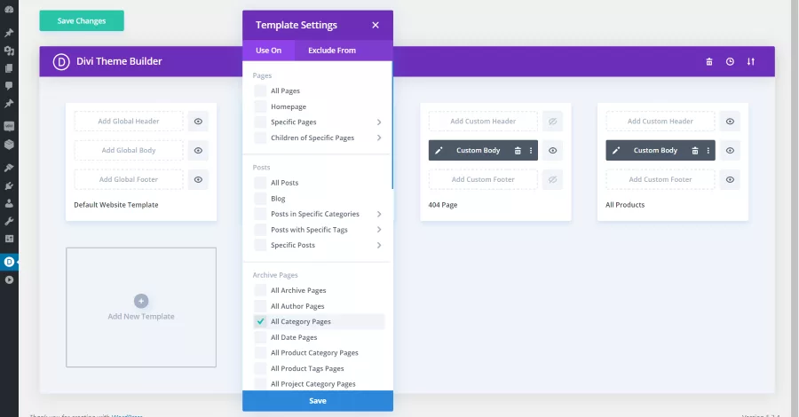This screenshot has height=417, width=799.
Task: Click the Save Changes button
Action: [x=82, y=21]
